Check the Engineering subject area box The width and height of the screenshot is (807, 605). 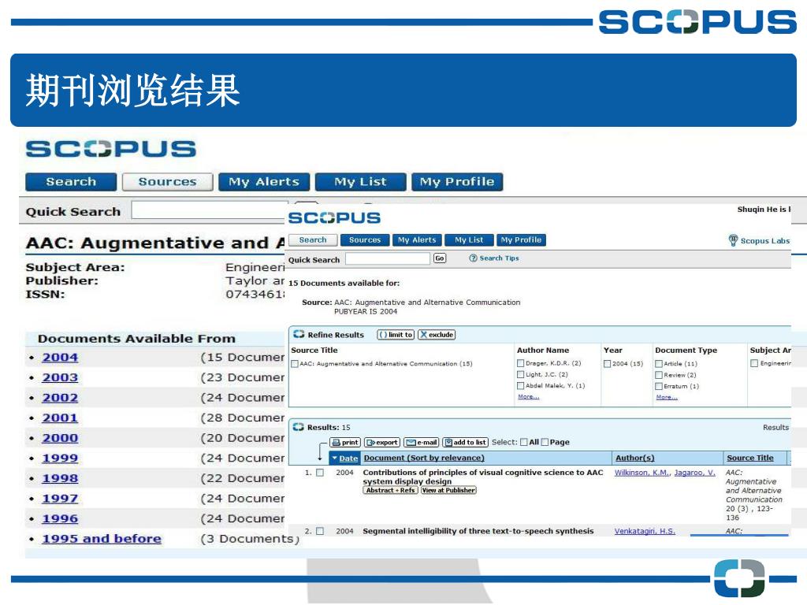[754, 363]
